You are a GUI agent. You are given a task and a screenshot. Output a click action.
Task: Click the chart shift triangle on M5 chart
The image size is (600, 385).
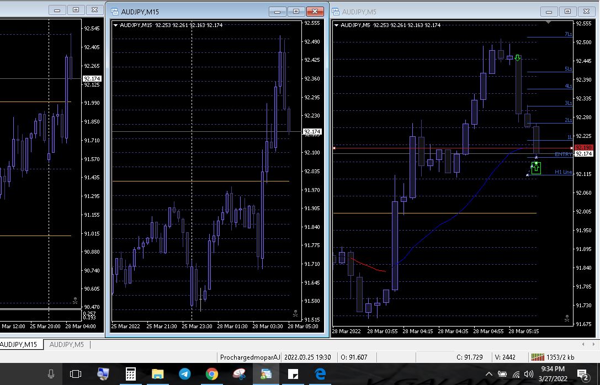[548, 23]
